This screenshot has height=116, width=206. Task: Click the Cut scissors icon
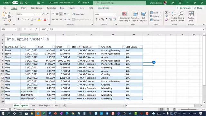tap(10, 13)
